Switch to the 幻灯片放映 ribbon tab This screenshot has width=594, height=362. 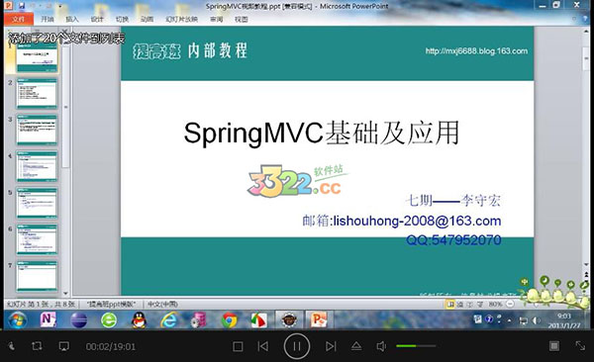pyautogui.click(x=182, y=19)
